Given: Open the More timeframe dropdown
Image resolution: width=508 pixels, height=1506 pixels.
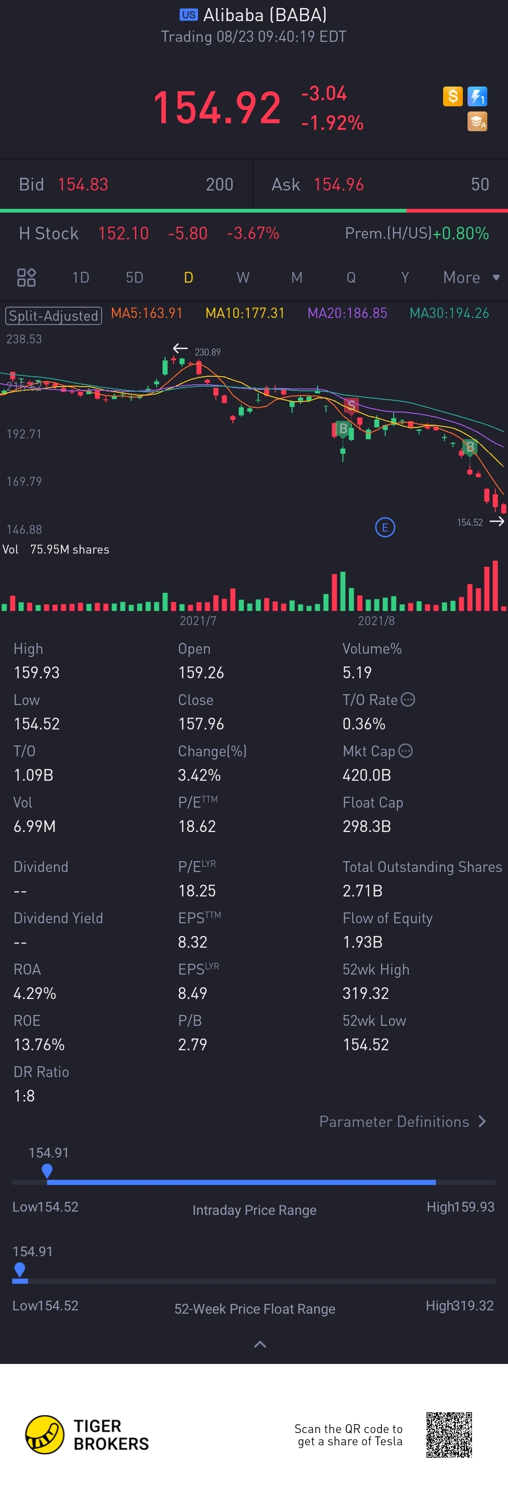Looking at the screenshot, I should tap(471, 277).
